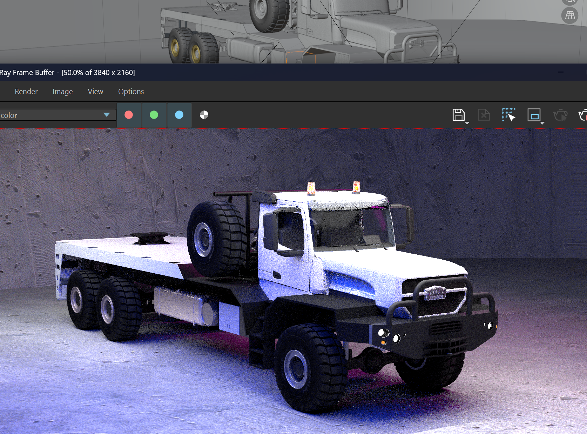Viewport: 587px width, 434px height.
Task: Click the stop render teapot icon
Action: pyautogui.click(x=583, y=115)
